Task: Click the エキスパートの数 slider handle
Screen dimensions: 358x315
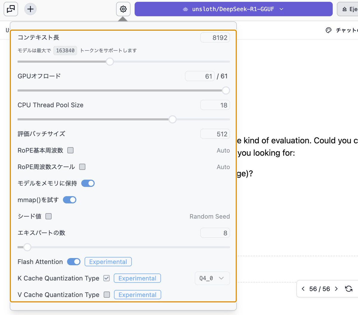Action: (x=27, y=247)
